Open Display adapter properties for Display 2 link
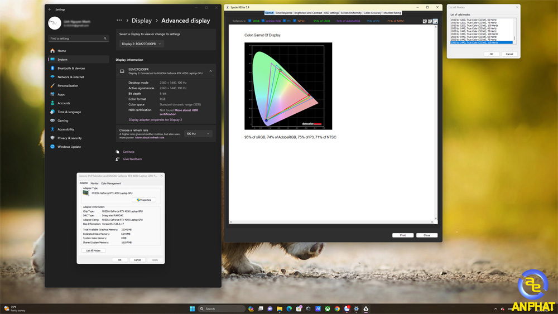 point(155,120)
